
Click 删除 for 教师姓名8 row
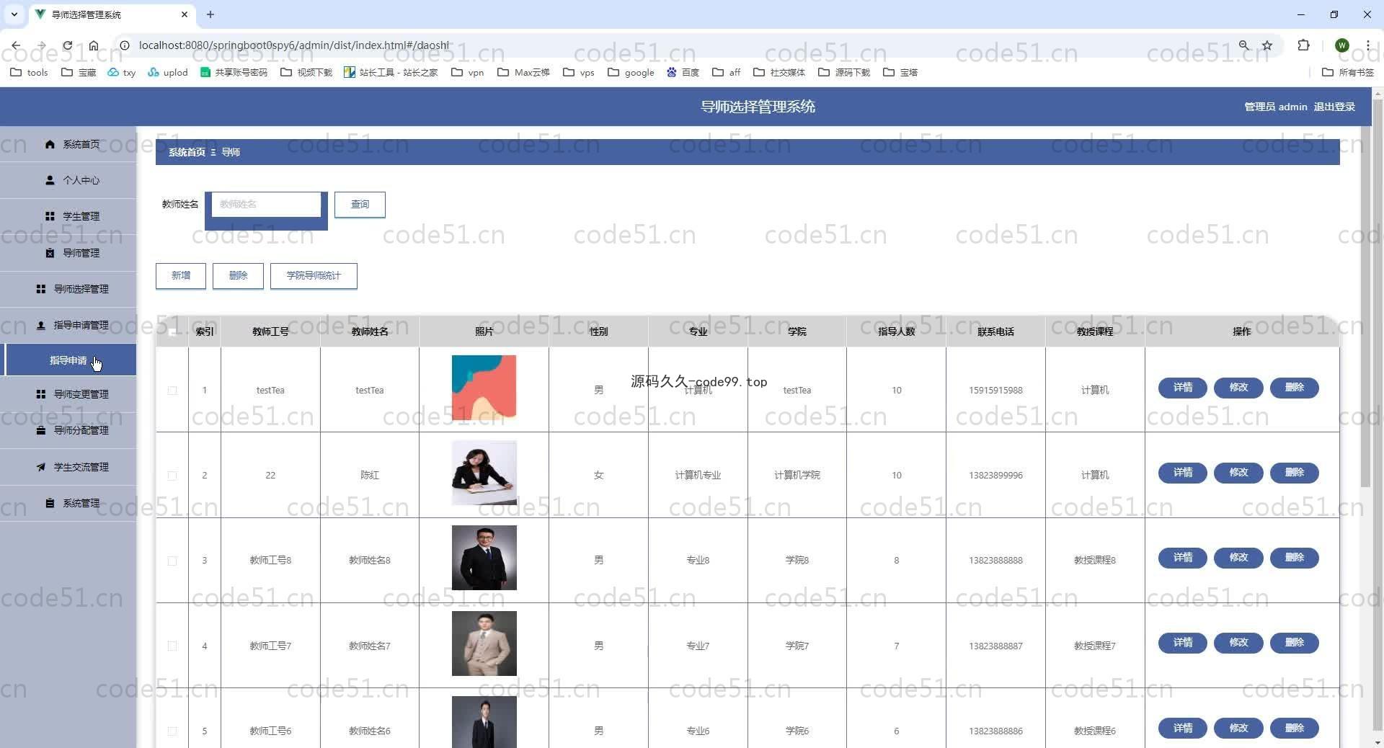pyautogui.click(x=1294, y=558)
